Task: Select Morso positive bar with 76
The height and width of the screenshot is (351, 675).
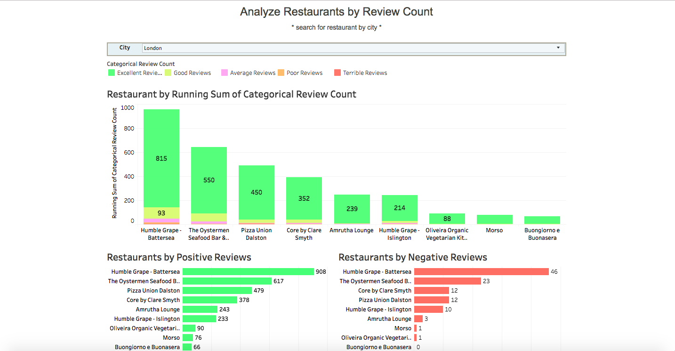Action: point(188,338)
